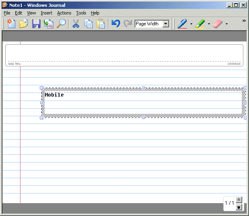Screen dimensions: 249x216
Task: Show more toolbar buttons chevron
Action: [244, 21]
